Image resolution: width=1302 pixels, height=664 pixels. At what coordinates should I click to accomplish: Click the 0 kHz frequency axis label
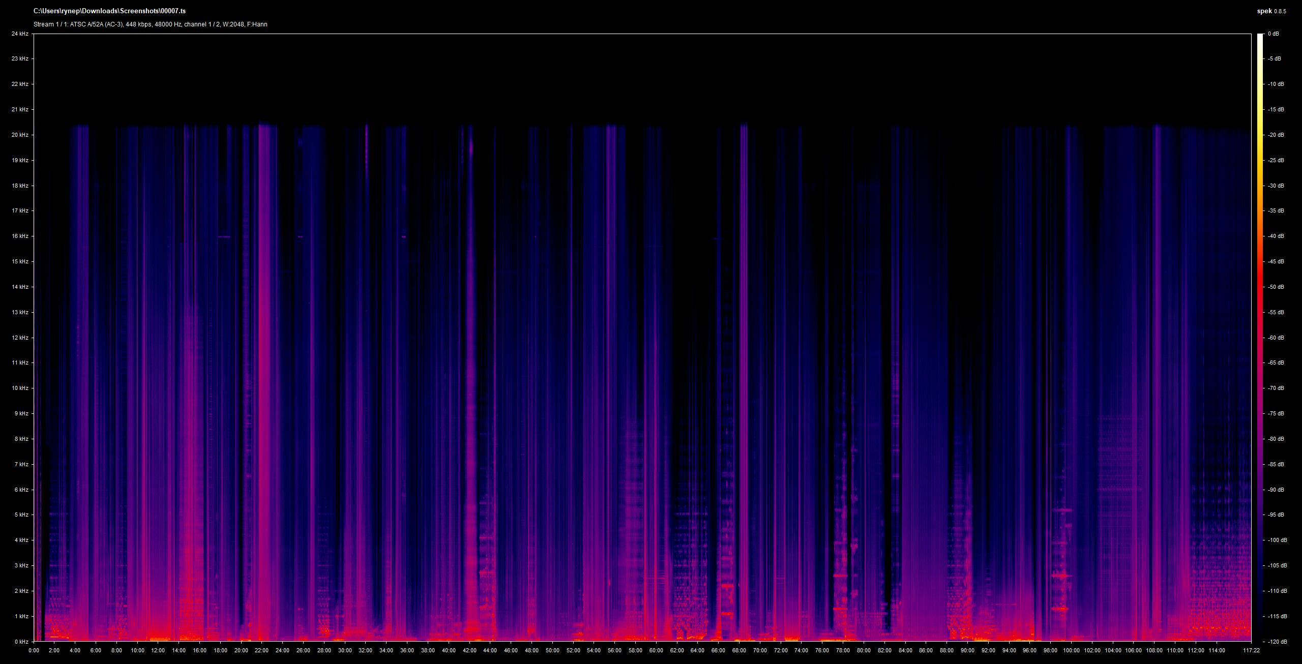[21, 642]
